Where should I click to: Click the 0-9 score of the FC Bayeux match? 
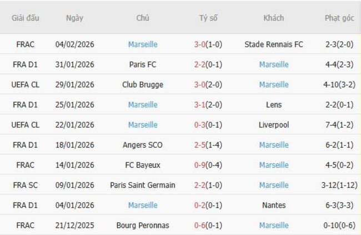click(x=200, y=165)
